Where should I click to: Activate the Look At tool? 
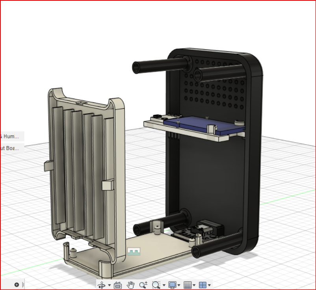coord(118,285)
